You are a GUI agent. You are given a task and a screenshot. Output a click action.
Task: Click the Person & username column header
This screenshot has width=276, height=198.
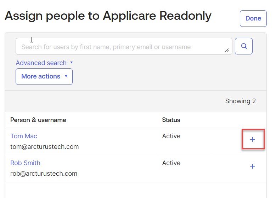(x=38, y=120)
